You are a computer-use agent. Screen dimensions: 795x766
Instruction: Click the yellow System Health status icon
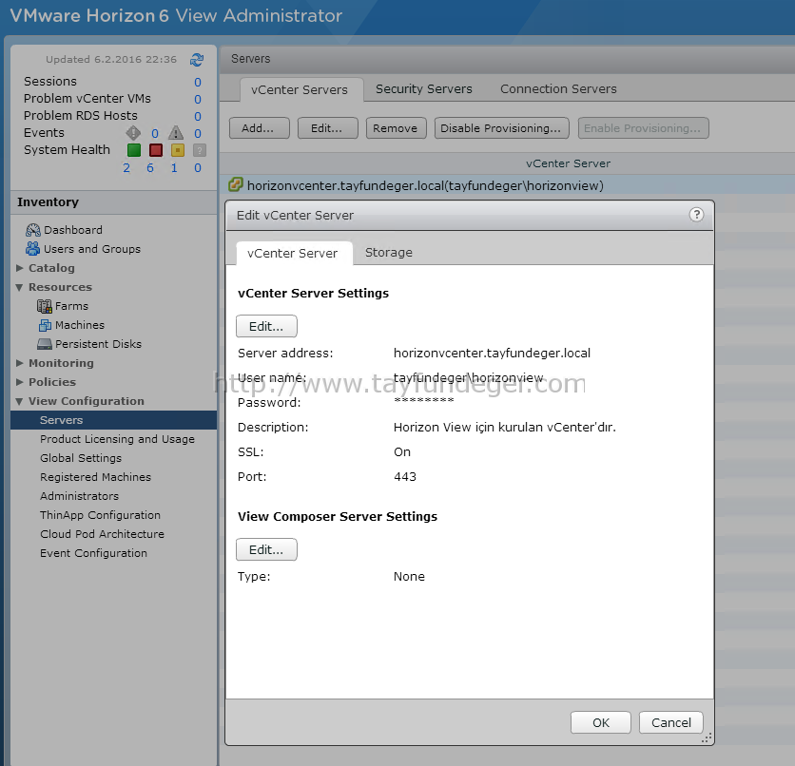tap(178, 150)
